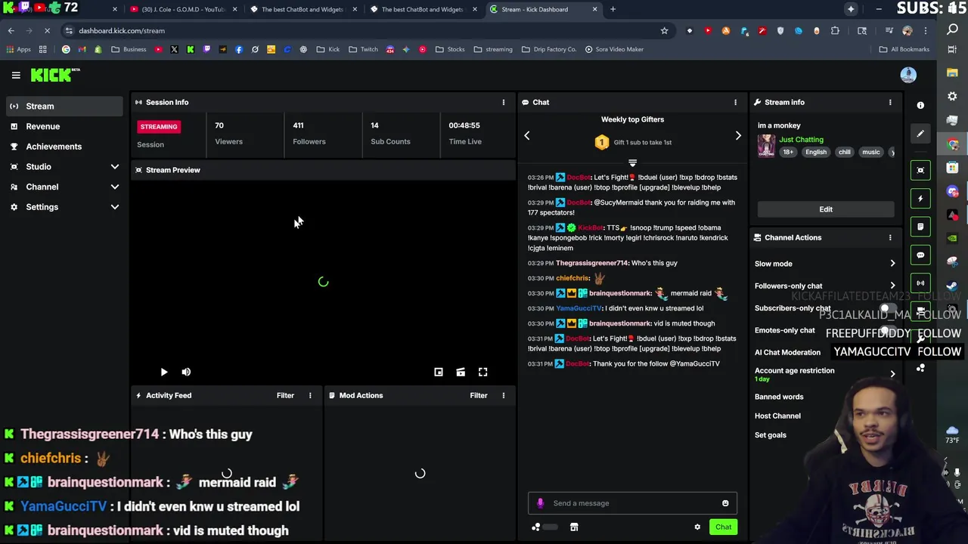
Task: Pop out the stream preview player
Action: 439,372
